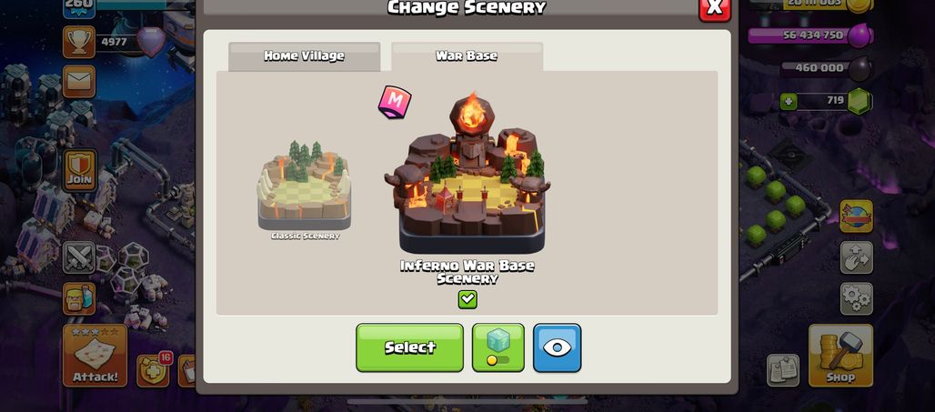
Task: Open the Shop hammer icon
Action: pos(840,356)
